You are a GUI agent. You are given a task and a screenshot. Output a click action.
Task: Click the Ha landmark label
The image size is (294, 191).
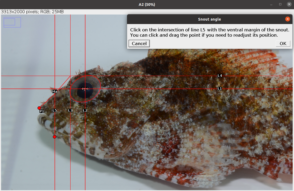coord(55,91)
